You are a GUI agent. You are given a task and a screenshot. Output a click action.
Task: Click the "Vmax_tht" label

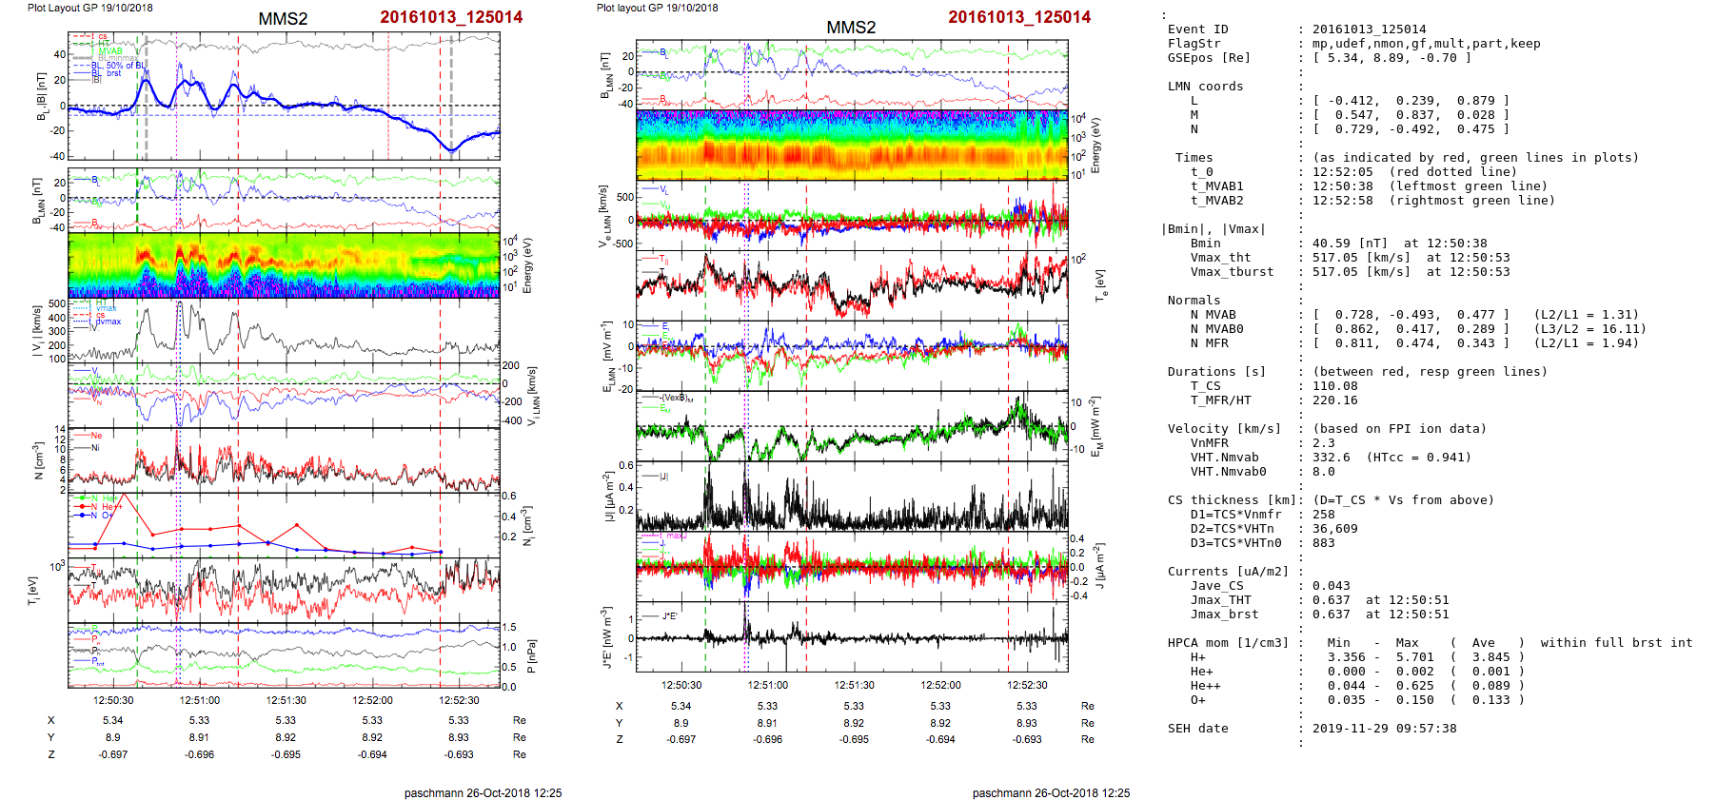1220,258
